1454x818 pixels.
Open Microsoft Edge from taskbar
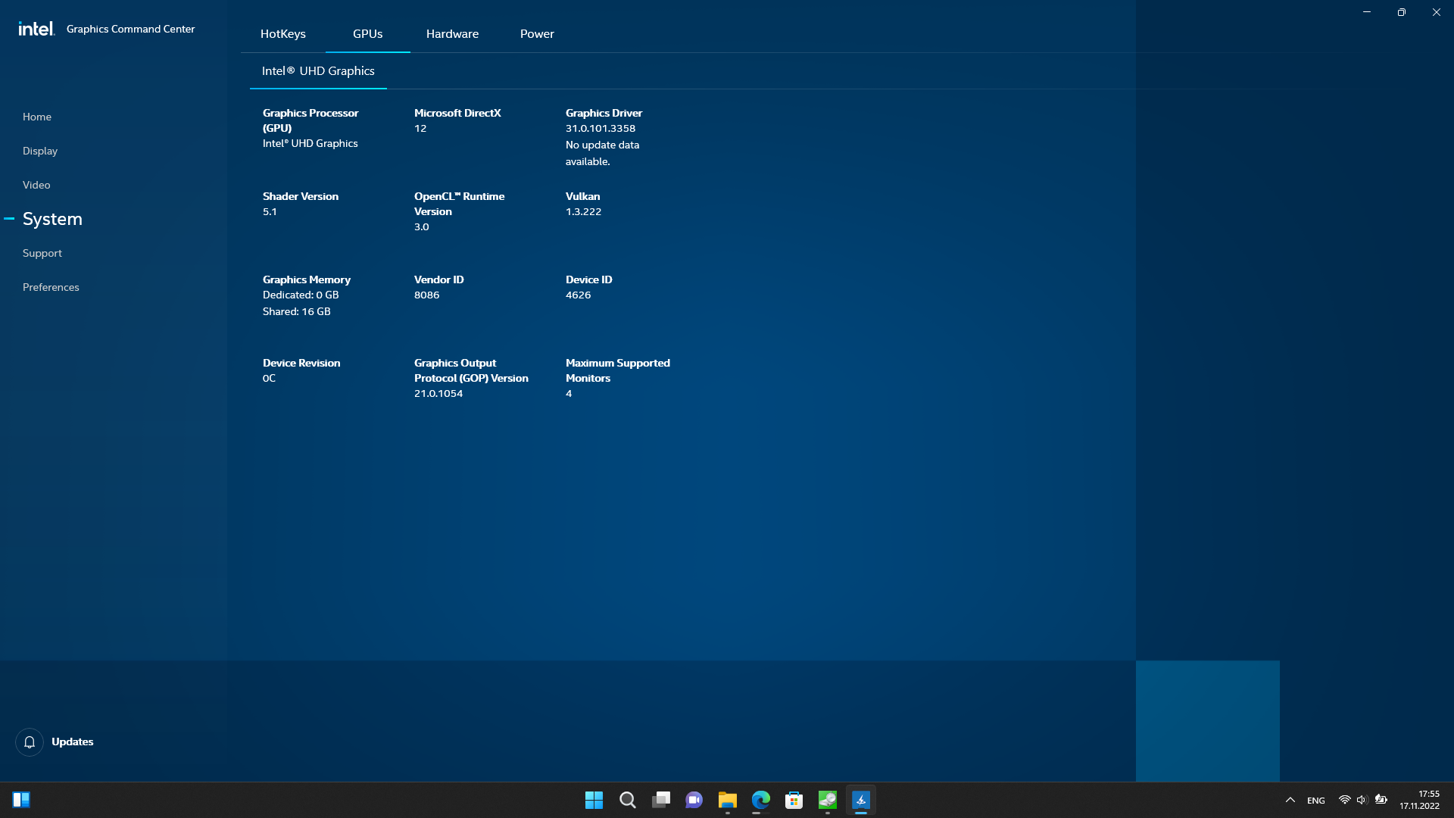[x=760, y=800]
